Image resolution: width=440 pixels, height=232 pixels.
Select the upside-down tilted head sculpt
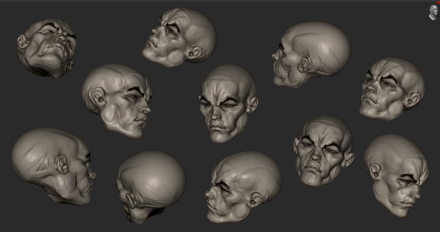47,48
